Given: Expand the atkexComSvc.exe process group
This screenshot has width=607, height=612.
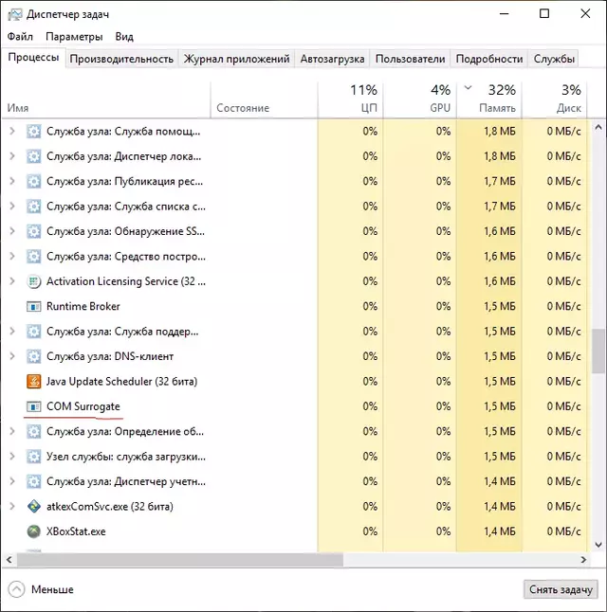Looking at the screenshot, I should click(12, 506).
